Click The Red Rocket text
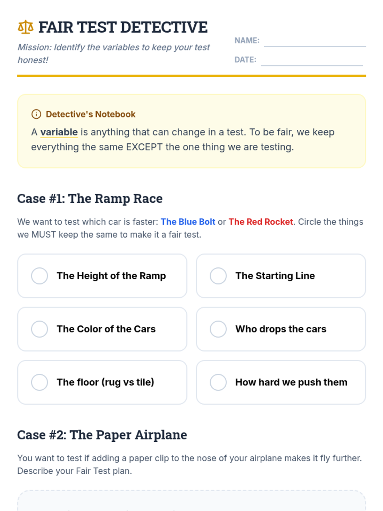The height and width of the screenshot is (511, 383). pyautogui.click(x=261, y=222)
